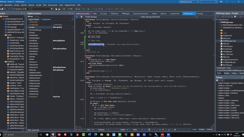Switch to the FProjDlg editor tab
The image size is (244, 137).
(x=200, y=14)
